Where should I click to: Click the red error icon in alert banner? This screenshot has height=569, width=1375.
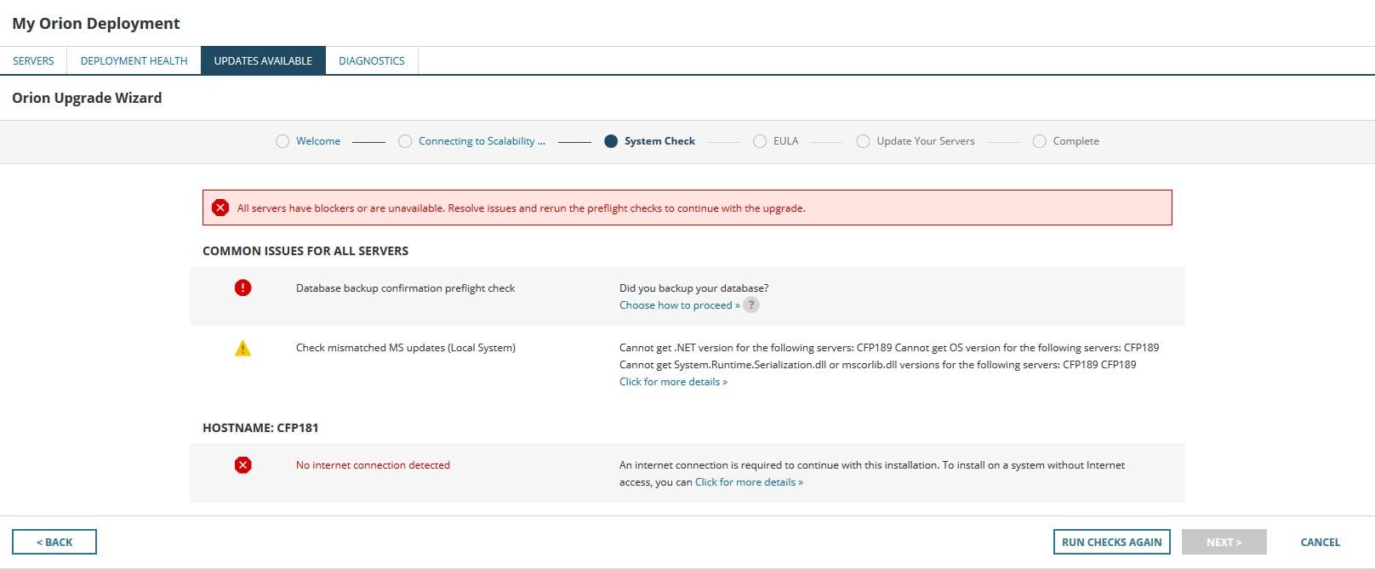[220, 208]
